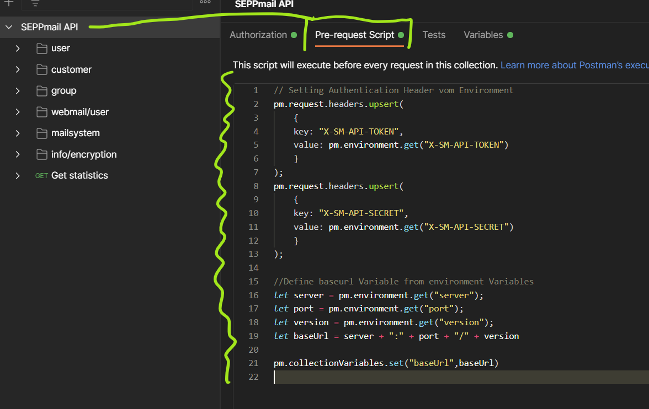Click the user folder icon
Image resolution: width=649 pixels, height=409 pixels.
point(42,49)
